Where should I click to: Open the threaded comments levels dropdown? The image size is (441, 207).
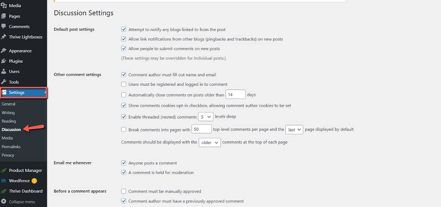tap(205, 116)
